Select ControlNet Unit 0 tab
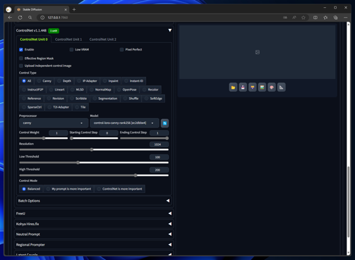This screenshot has width=355, height=260. click(x=34, y=39)
